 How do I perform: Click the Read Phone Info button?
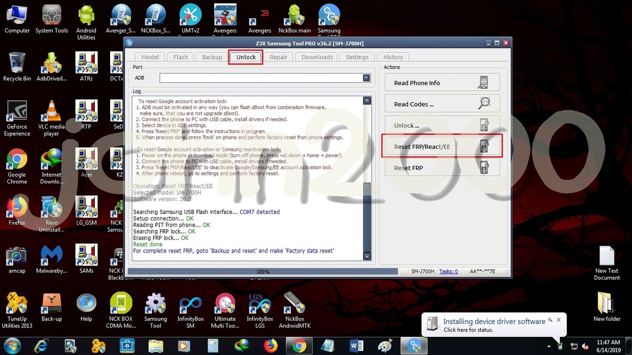[442, 83]
